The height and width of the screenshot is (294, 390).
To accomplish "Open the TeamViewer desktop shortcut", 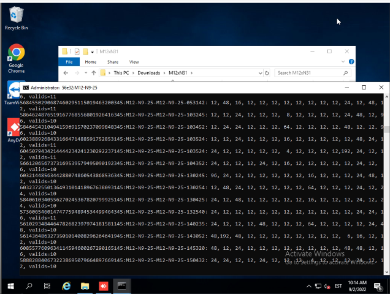I will click(13, 93).
